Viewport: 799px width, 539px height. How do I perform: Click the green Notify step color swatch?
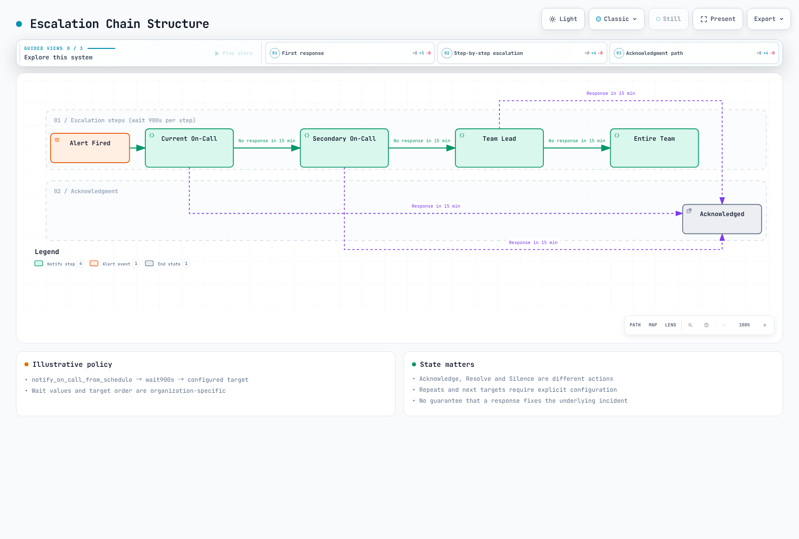[39, 264]
